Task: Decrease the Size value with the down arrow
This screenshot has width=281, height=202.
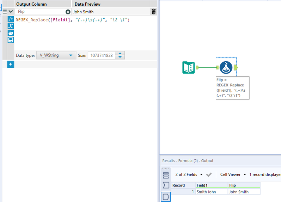Action: click(120, 57)
